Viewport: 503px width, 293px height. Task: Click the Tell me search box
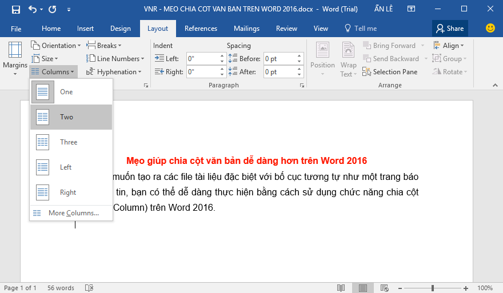coord(361,29)
